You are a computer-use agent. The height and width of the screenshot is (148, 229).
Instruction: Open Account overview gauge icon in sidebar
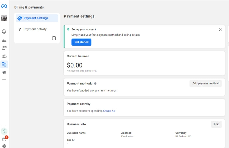4,31
